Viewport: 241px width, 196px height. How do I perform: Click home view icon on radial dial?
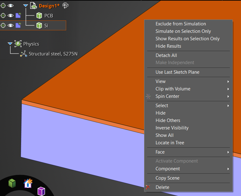point(28,183)
